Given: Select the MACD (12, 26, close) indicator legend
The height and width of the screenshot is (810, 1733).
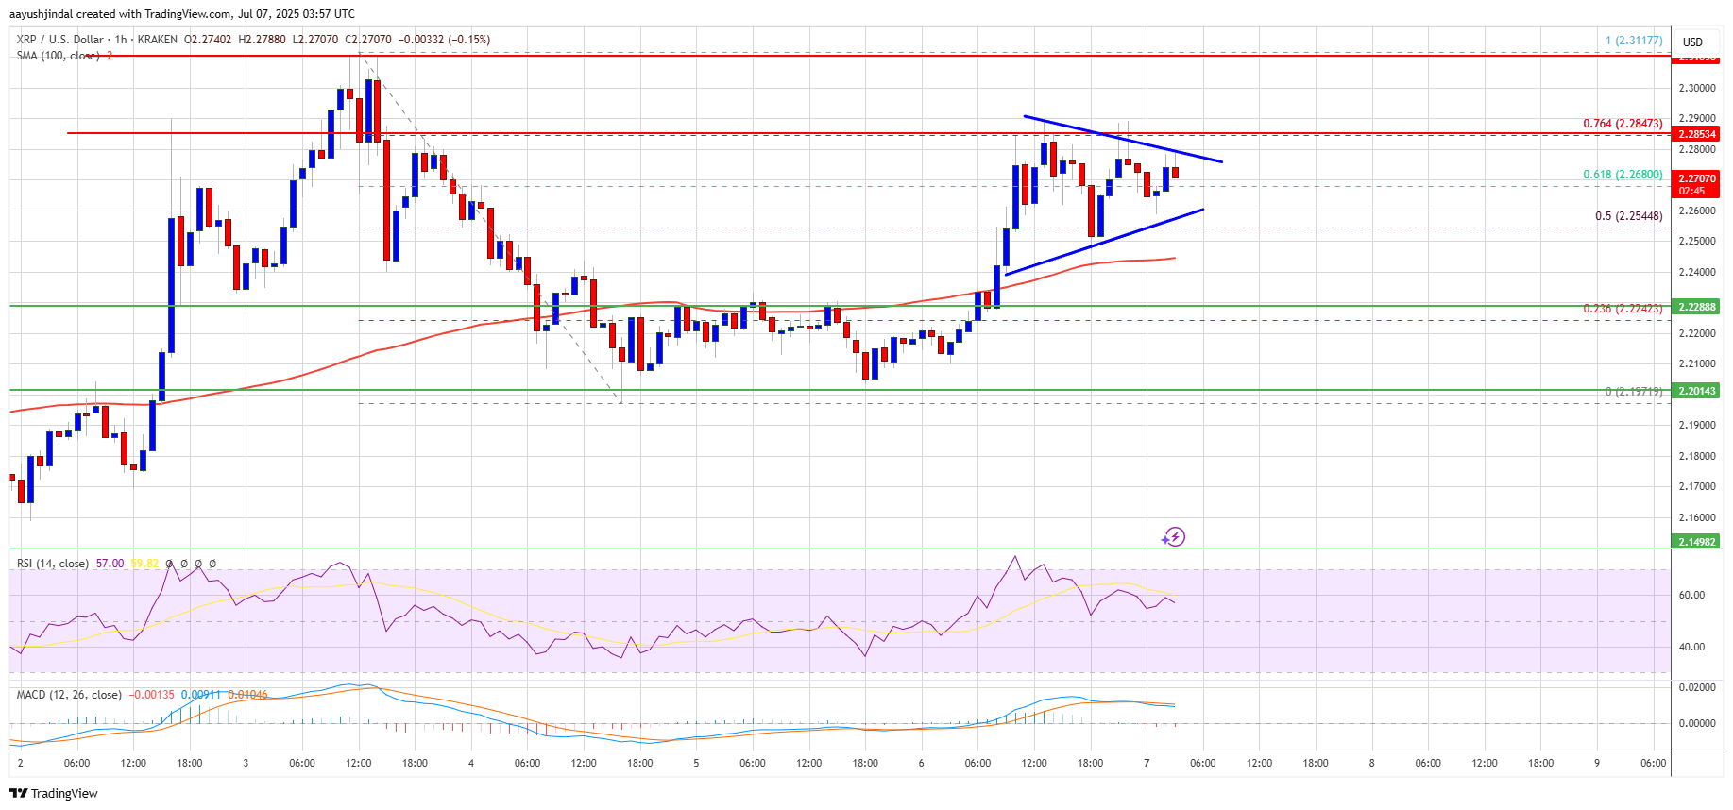Looking at the screenshot, I should click(x=69, y=695).
